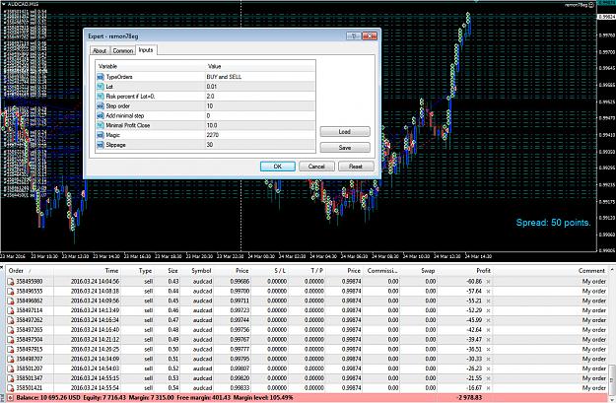The width and height of the screenshot is (616, 403).
Task: Click OK in the Expert dialog
Action: (278, 167)
